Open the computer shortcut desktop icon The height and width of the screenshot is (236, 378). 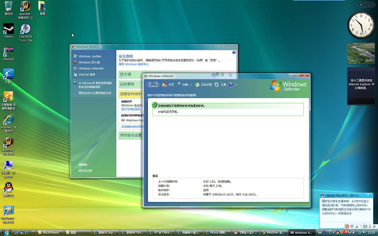tap(9, 169)
